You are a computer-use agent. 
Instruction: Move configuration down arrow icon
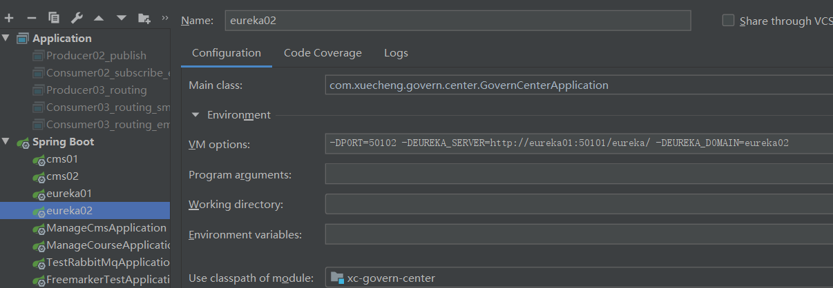(x=122, y=18)
